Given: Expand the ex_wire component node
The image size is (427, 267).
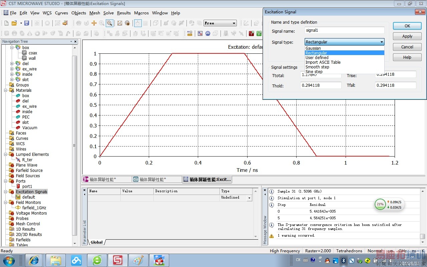Looking at the screenshot, I should pos(12,69).
